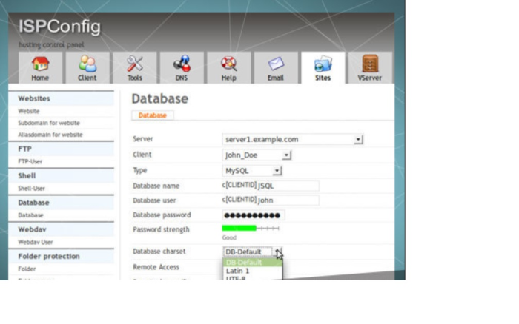The width and height of the screenshot is (519, 324).
Task: Choose Latin 1 from charset list
Action: pyautogui.click(x=237, y=271)
